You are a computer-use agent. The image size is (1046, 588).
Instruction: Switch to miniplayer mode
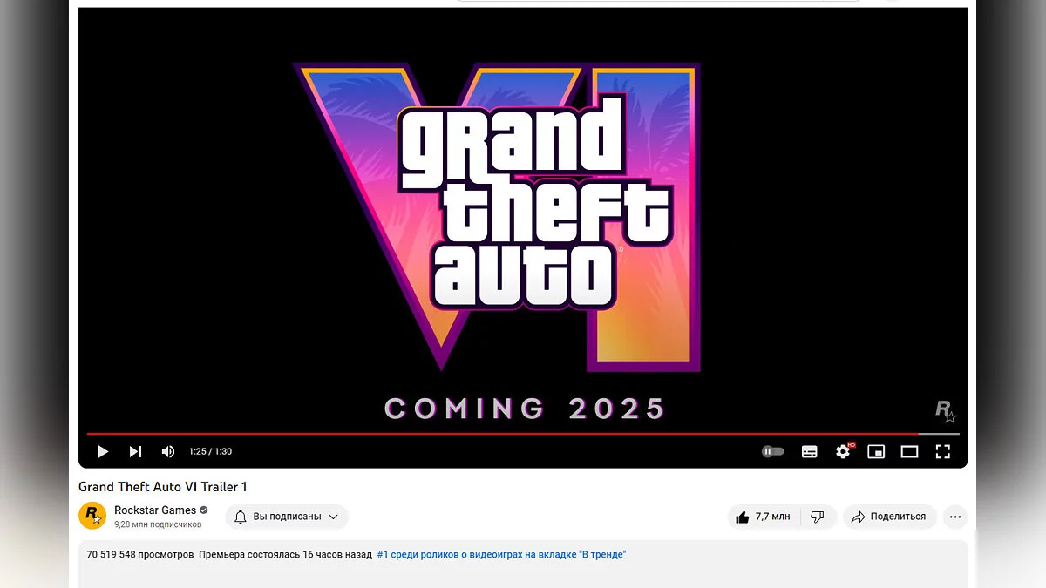coord(876,451)
